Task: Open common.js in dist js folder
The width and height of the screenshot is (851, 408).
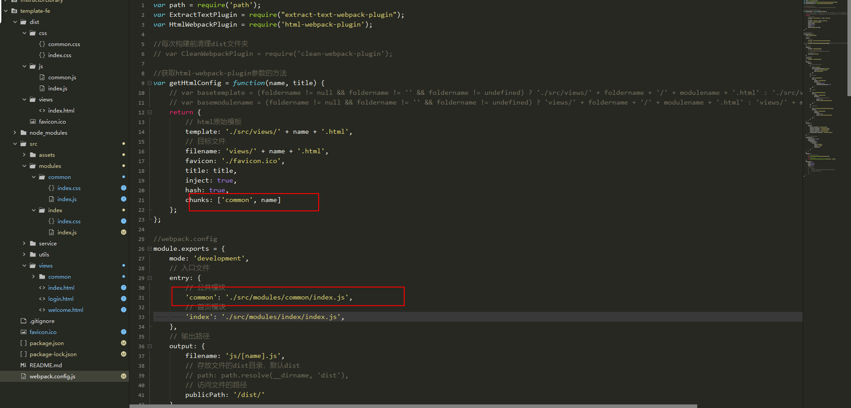Action: tap(62, 78)
